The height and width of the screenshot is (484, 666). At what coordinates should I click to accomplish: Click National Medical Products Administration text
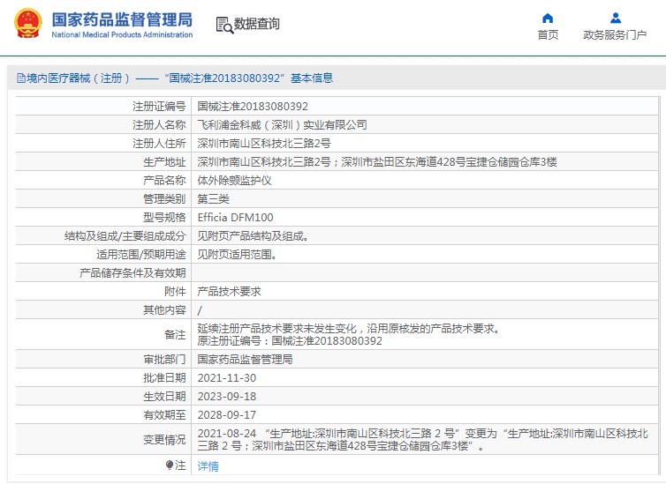[122, 34]
